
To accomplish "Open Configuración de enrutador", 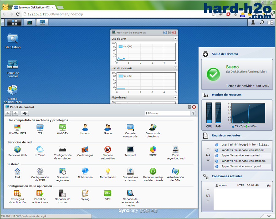I will (x=63, y=153).
